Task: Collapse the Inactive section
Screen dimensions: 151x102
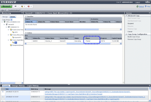Action: coord(26,16)
